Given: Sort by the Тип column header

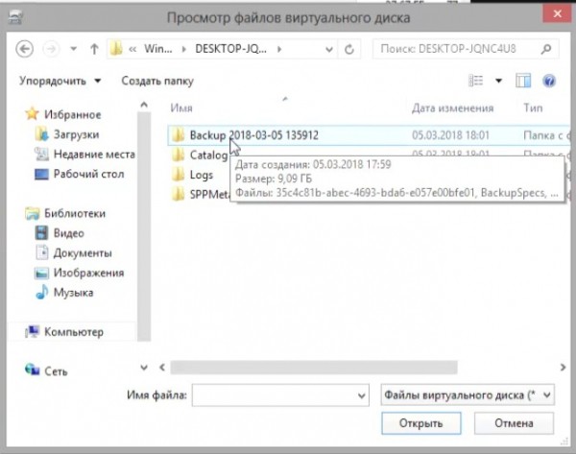Looking at the screenshot, I should [x=533, y=108].
